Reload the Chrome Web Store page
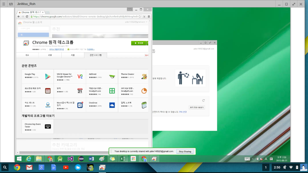This screenshot has height=173, width=308. pos(27,17)
